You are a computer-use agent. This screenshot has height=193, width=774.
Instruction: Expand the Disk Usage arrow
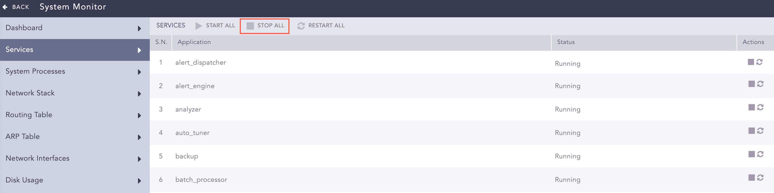pyautogui.click(x=139, y=181)
